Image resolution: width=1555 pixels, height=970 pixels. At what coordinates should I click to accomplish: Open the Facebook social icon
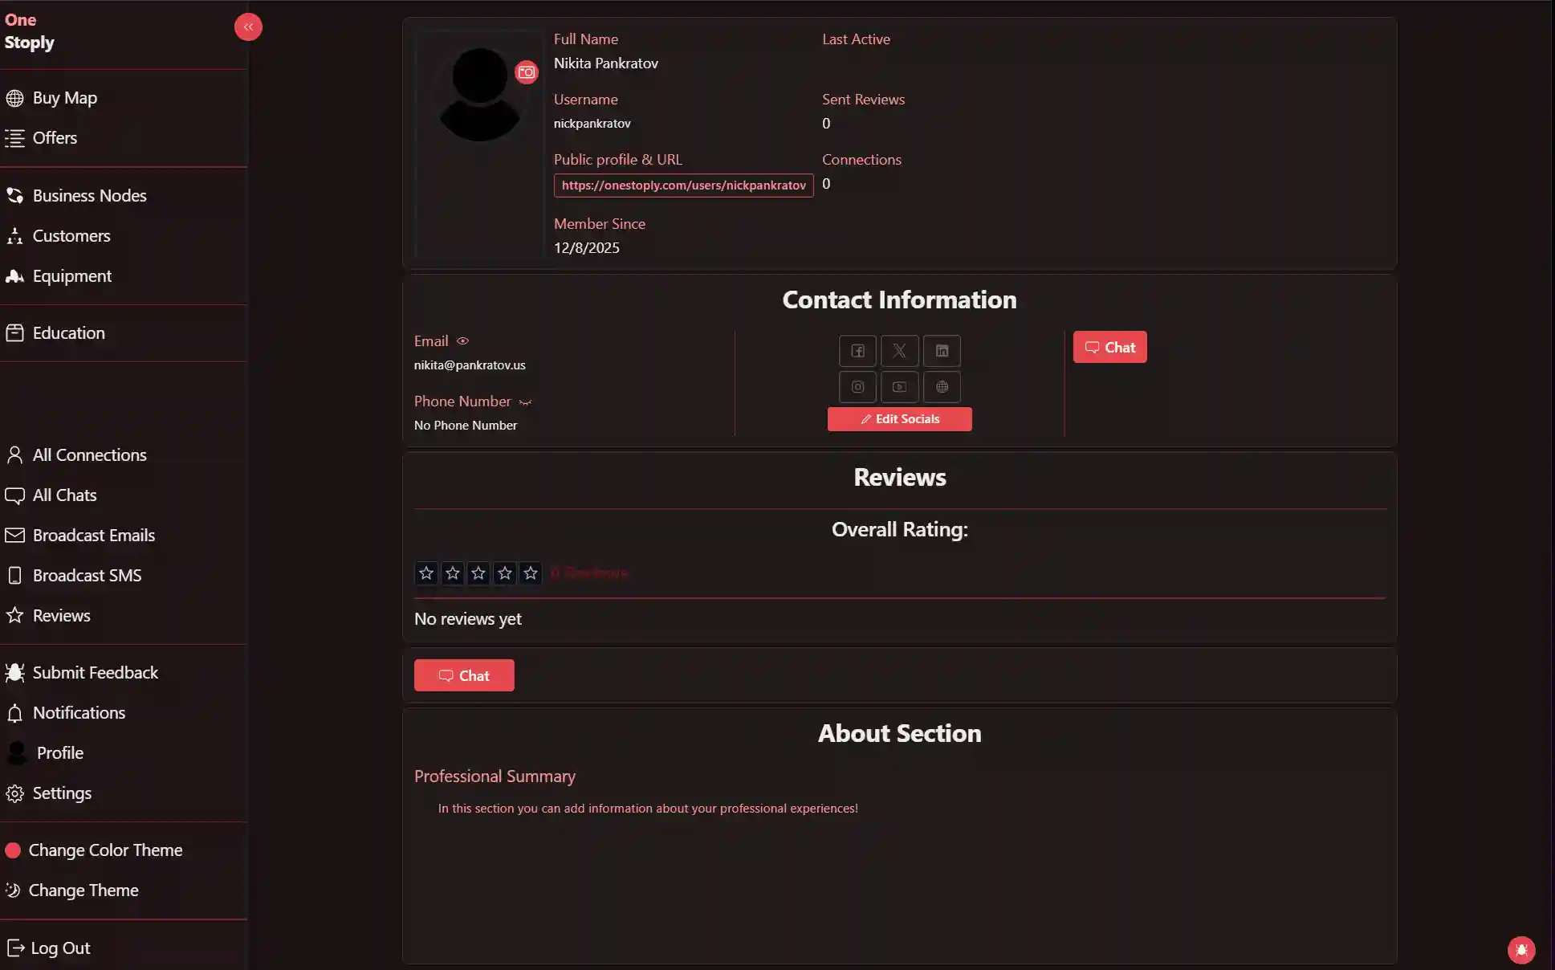857,351
